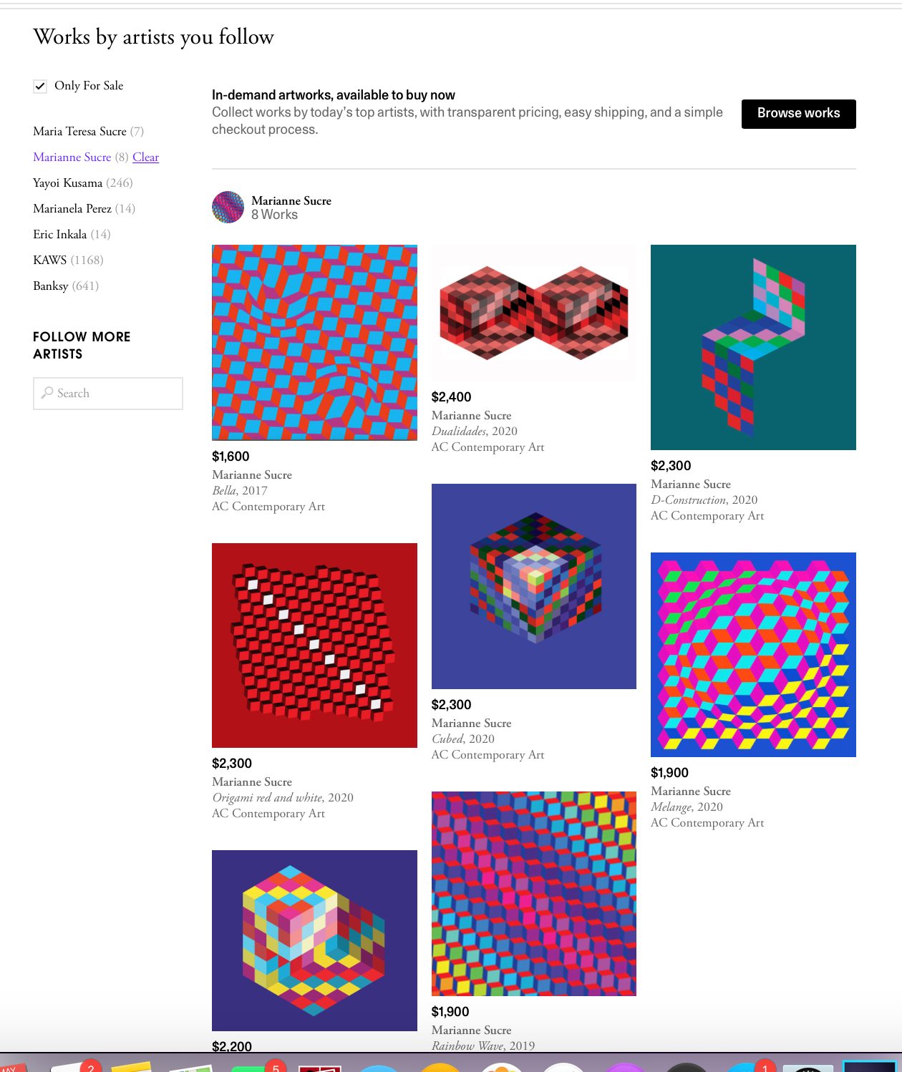Open Mail from the dock
Viewport: 902px width, 1072px height.
[x=74, y=1068]
